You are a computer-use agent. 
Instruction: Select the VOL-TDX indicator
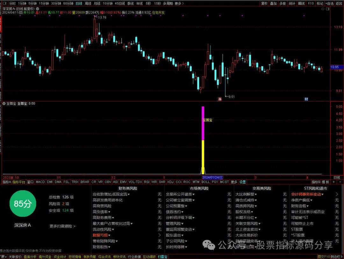[135, 182]
